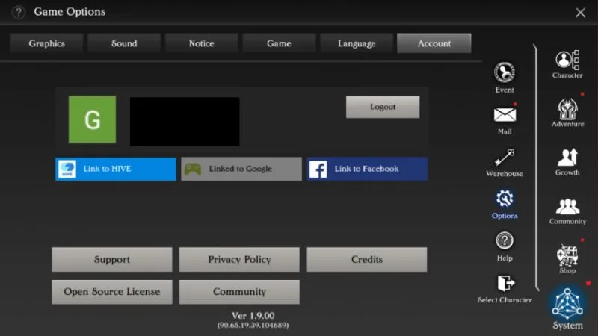Viewport: 598px width, 336px height.
Task: Tap the System network icon
Action: coord(567,304)
